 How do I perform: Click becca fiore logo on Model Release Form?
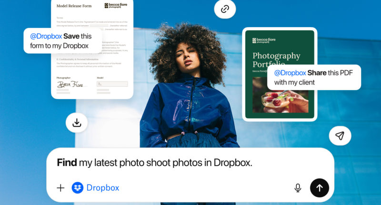[x=116, y=6]
